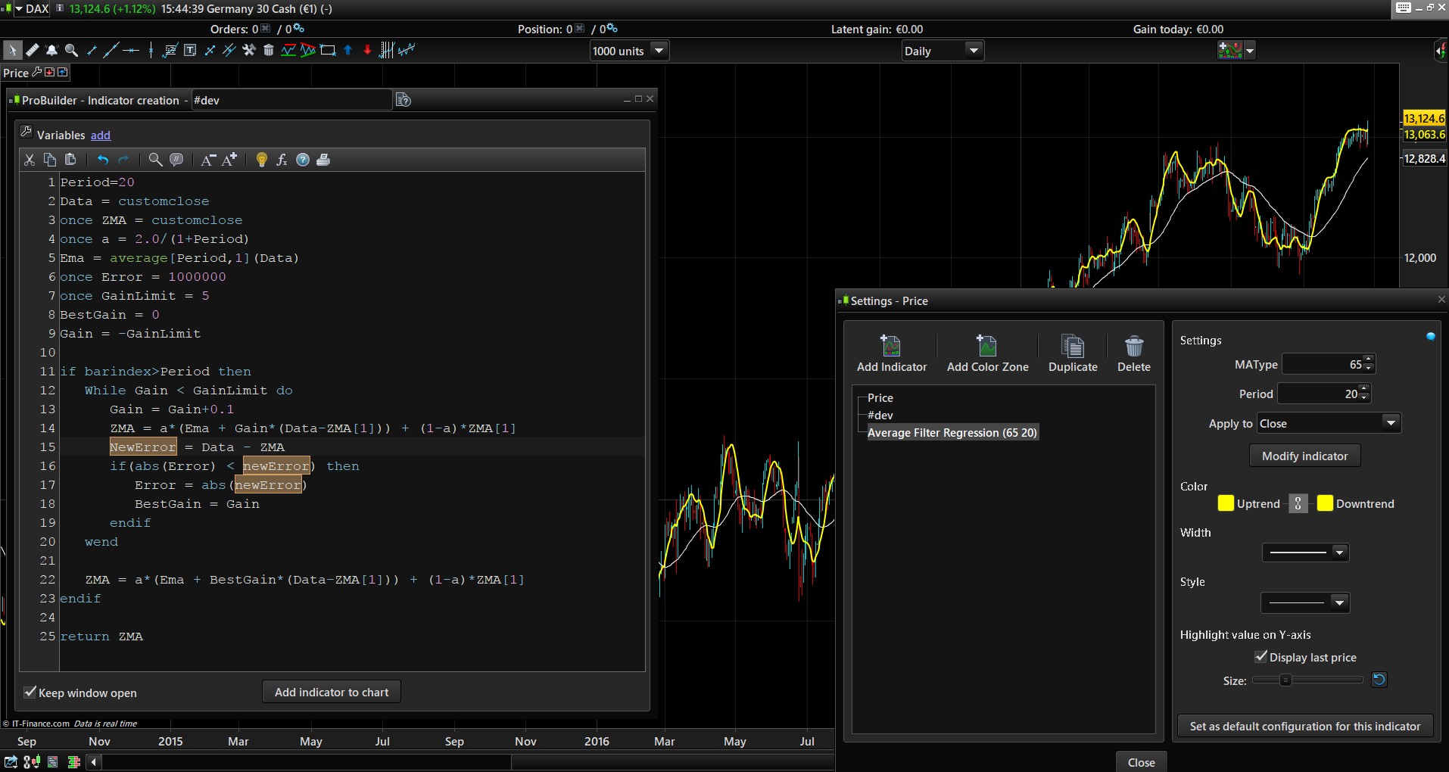Select the alert bell tool
1449x772 pixels.
tap(51, 51)
